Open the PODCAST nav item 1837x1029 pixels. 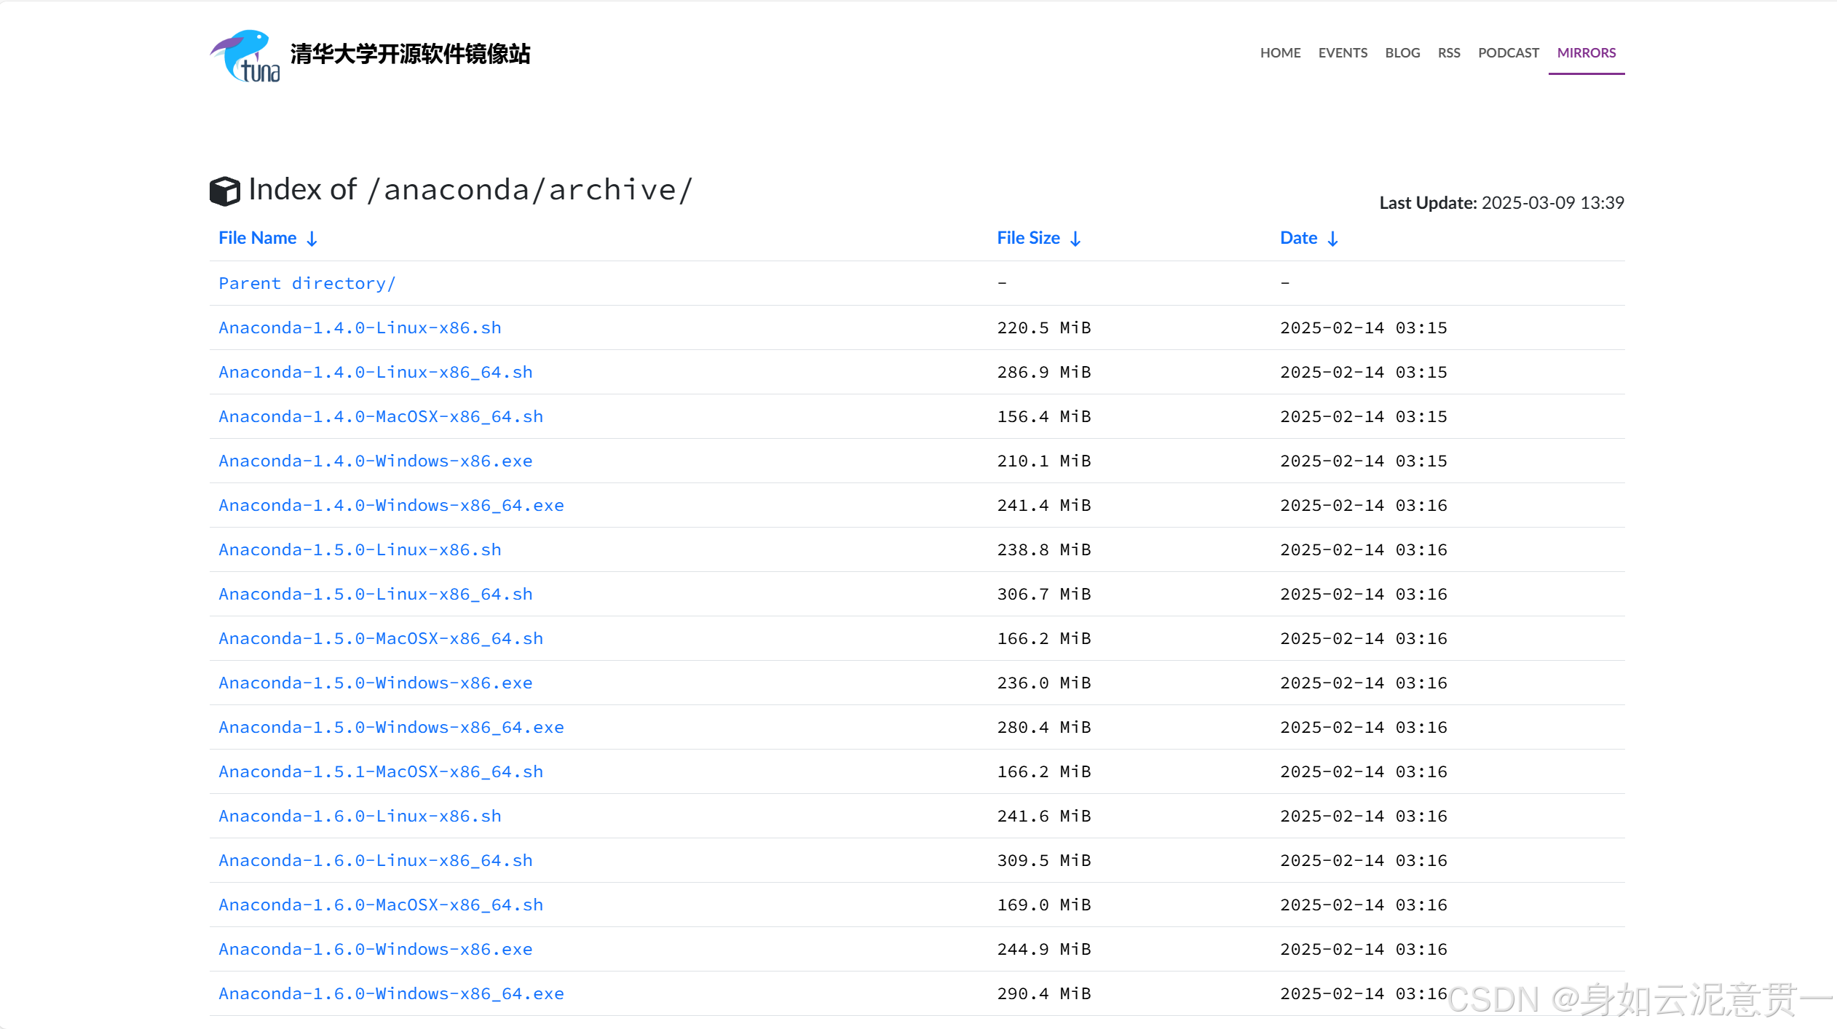(x=1508, y=53)
